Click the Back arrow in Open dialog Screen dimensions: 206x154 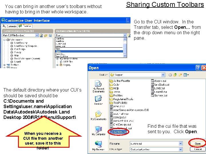(x=170, y=75)
